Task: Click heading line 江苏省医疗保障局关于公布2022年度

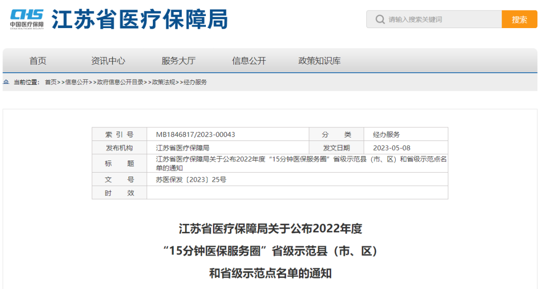Action: pos(270,229)
